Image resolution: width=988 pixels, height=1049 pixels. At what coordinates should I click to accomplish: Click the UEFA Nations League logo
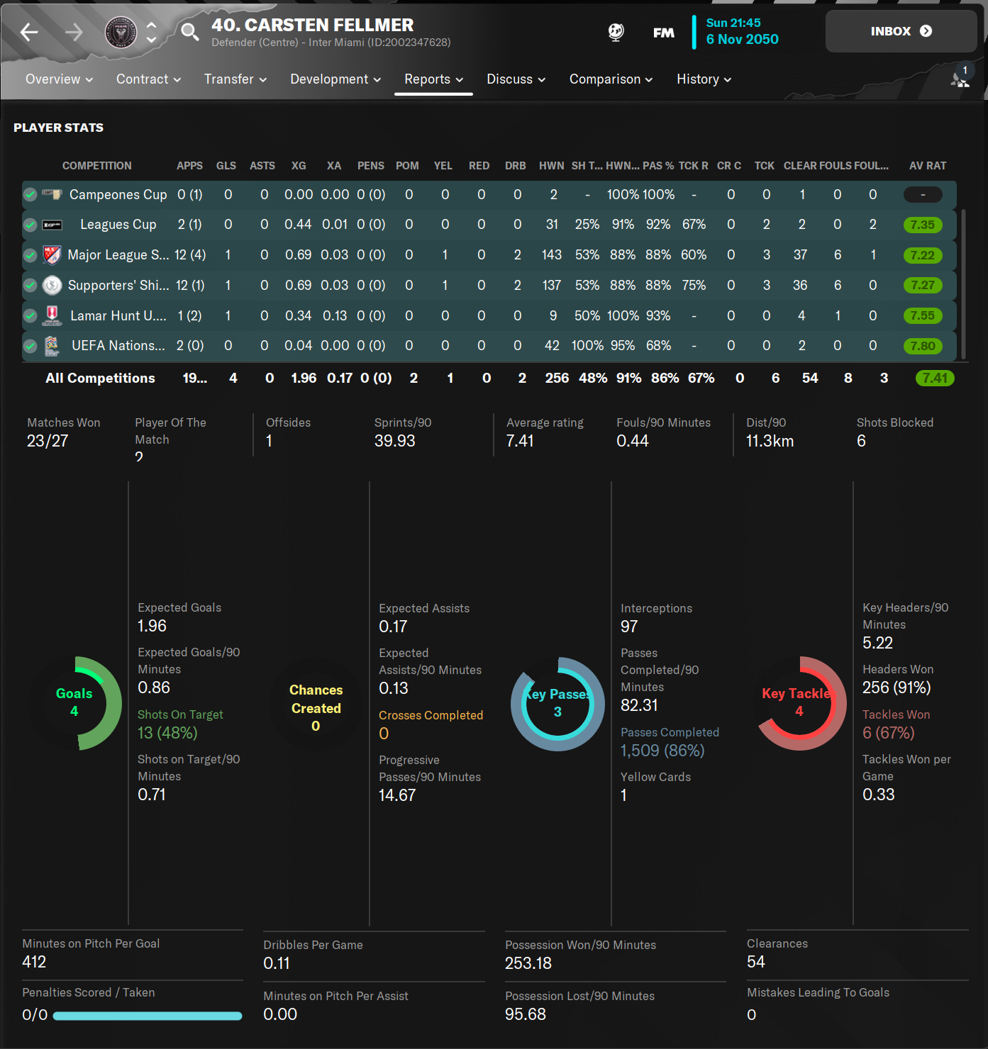tap(52, 345)
